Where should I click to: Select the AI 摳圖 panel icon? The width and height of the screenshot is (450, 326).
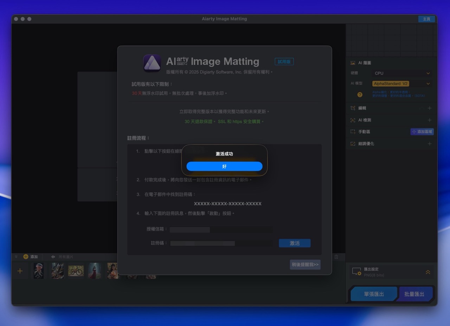(x=352, y=63)
